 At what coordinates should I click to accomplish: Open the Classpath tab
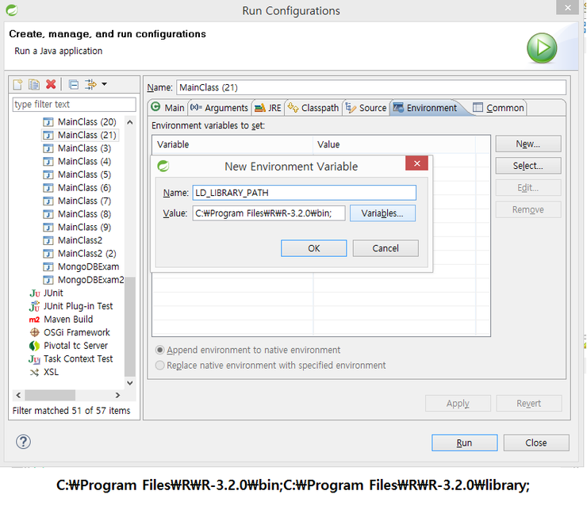point(313,108)
